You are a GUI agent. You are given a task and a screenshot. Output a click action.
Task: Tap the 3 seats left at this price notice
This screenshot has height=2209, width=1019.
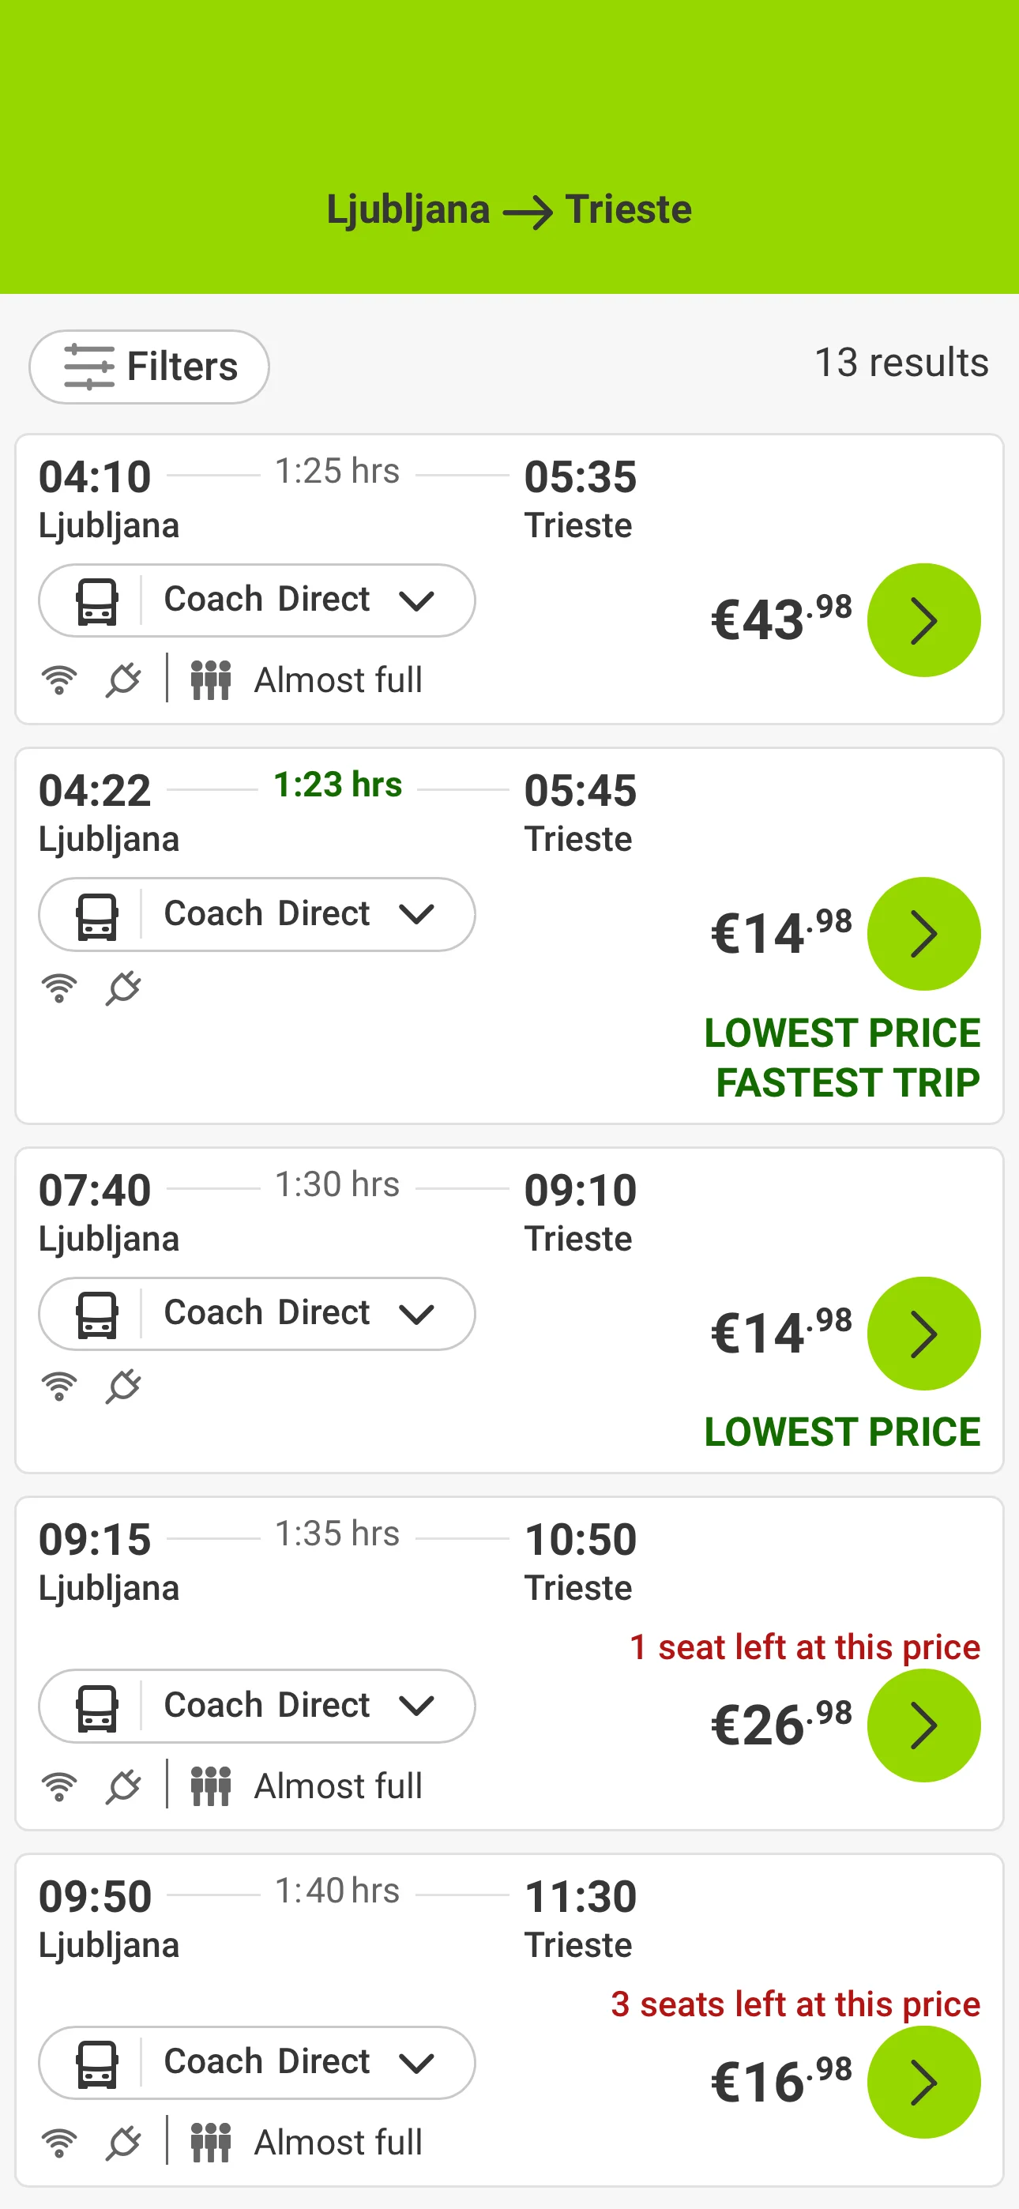click(795, 2004)
